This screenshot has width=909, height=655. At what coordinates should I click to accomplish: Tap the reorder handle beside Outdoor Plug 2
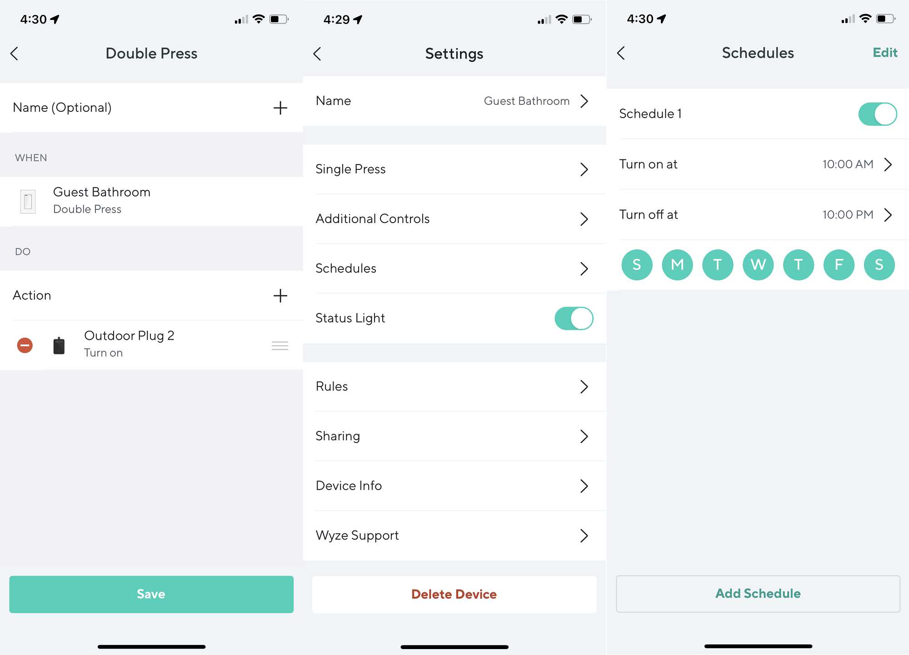280,346
